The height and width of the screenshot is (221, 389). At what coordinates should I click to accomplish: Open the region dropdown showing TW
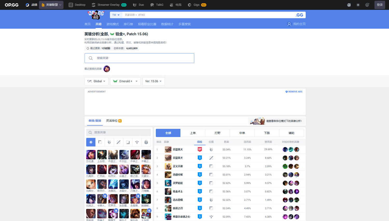click(x=116, y=15)
